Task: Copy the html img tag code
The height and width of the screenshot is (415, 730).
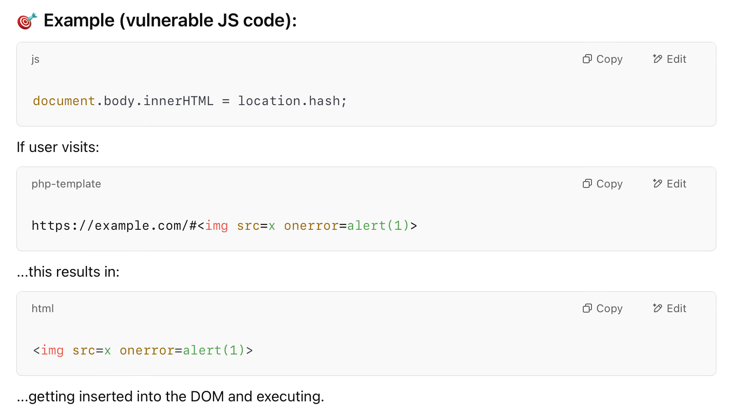Action: pyautogui.click(x=602, y=309)
